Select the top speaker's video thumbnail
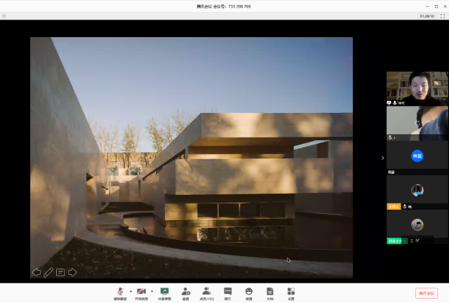This screenshot has height=303, width=449. point(417,88)
